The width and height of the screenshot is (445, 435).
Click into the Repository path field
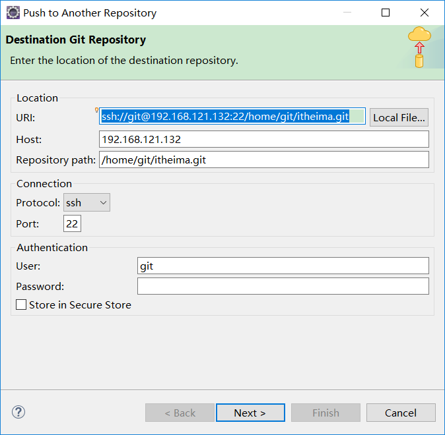pyautogui.click(x=264, y=159)
